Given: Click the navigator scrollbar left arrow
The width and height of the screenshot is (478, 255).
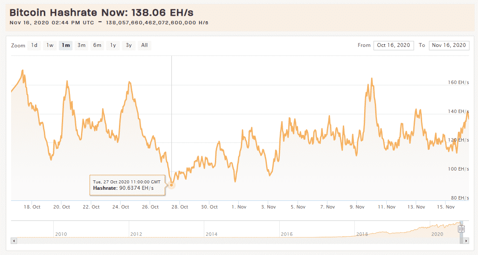Looking at the screenshot, I should pyautogui.click(x=14, y=241).
